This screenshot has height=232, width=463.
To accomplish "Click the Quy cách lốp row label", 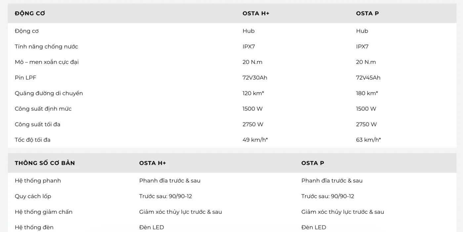I will (33, 196).
